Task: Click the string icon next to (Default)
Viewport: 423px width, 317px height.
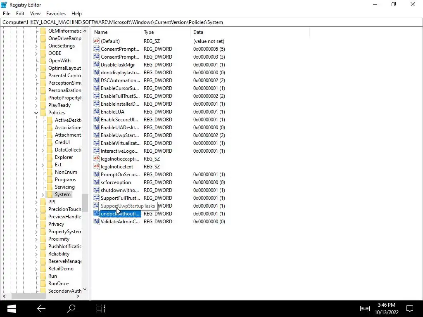Action: pyautogui.click(x=97, y=41)
